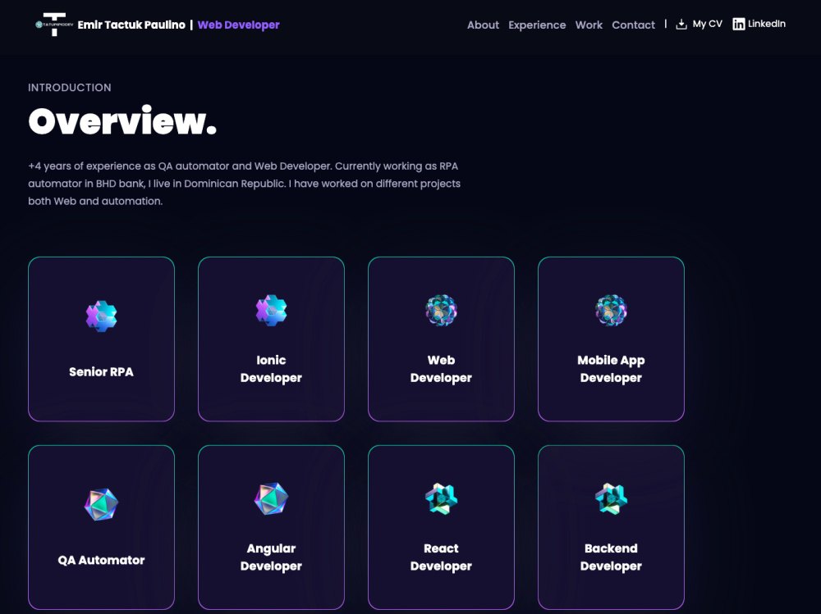821x614 pixels.
Task: Click the Emir Tactuk Paulino name link
Action: (x=131, y=25)
